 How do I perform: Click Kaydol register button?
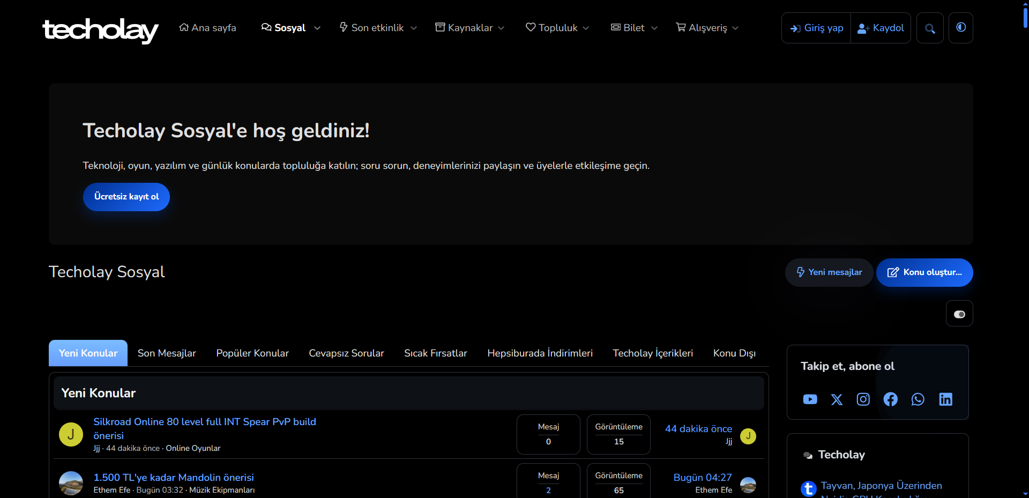point(881,28)
